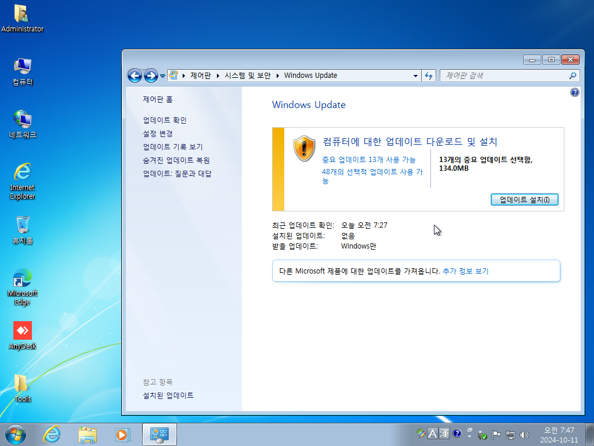
Task: Close the Windows Update window
Action: pos(570,60)
